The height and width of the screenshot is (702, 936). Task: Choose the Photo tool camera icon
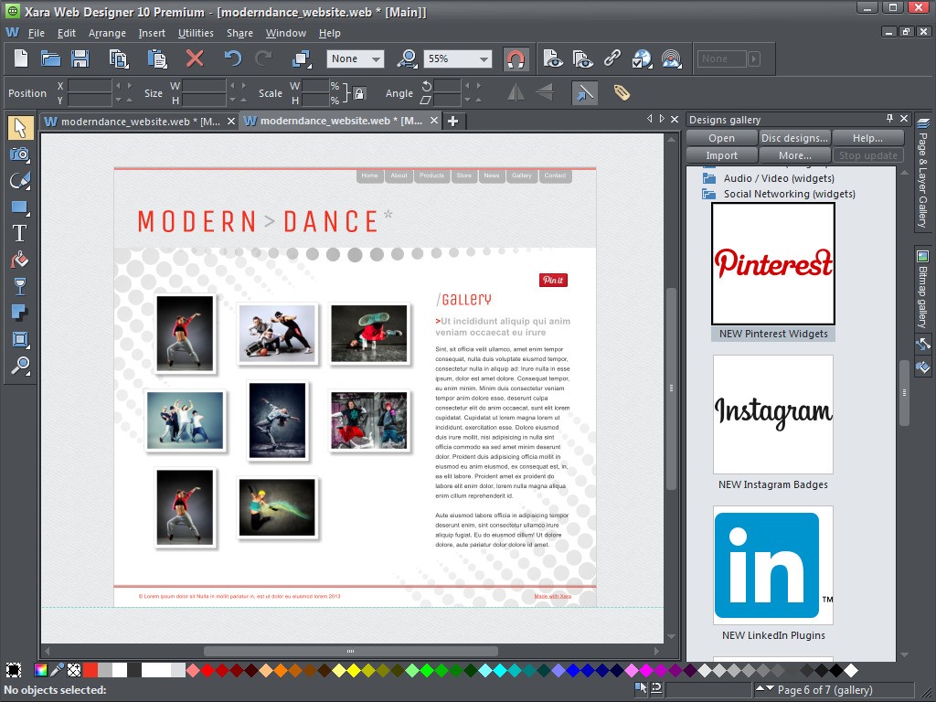(20, 154)
